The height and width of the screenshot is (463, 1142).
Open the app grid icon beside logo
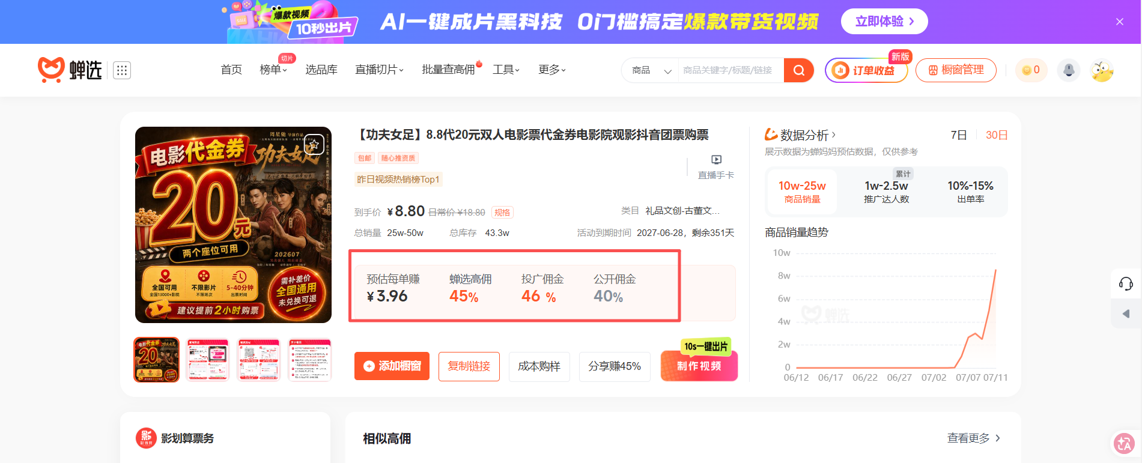(x=122, y=70)
